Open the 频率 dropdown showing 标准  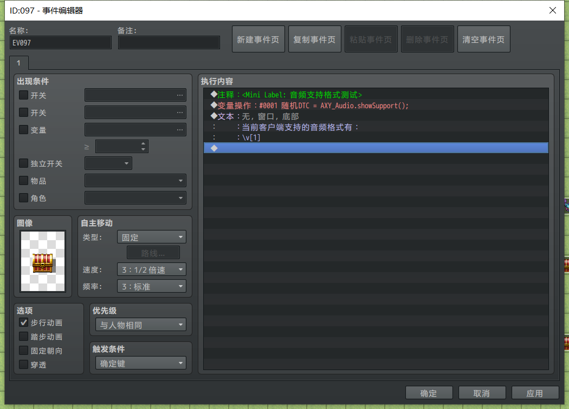tap(152, 286)
